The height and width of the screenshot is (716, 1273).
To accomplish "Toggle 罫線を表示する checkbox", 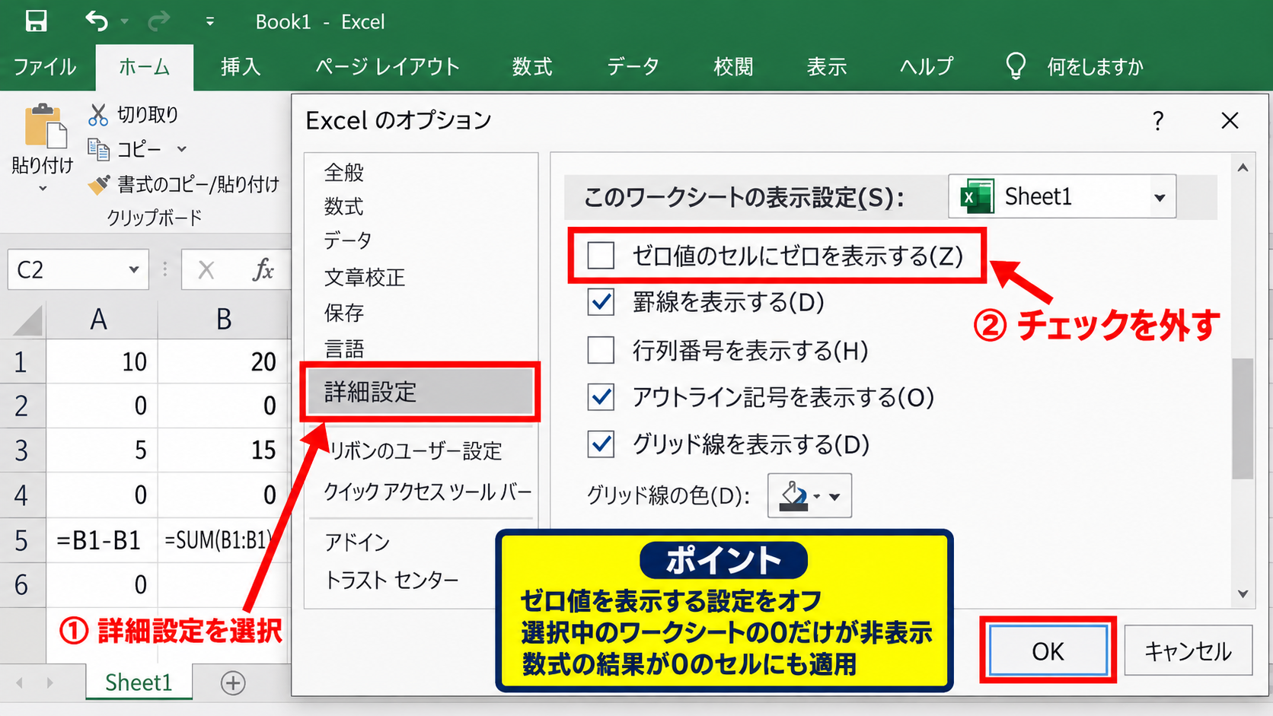I will pyautogui.click(x=601, y=303).
